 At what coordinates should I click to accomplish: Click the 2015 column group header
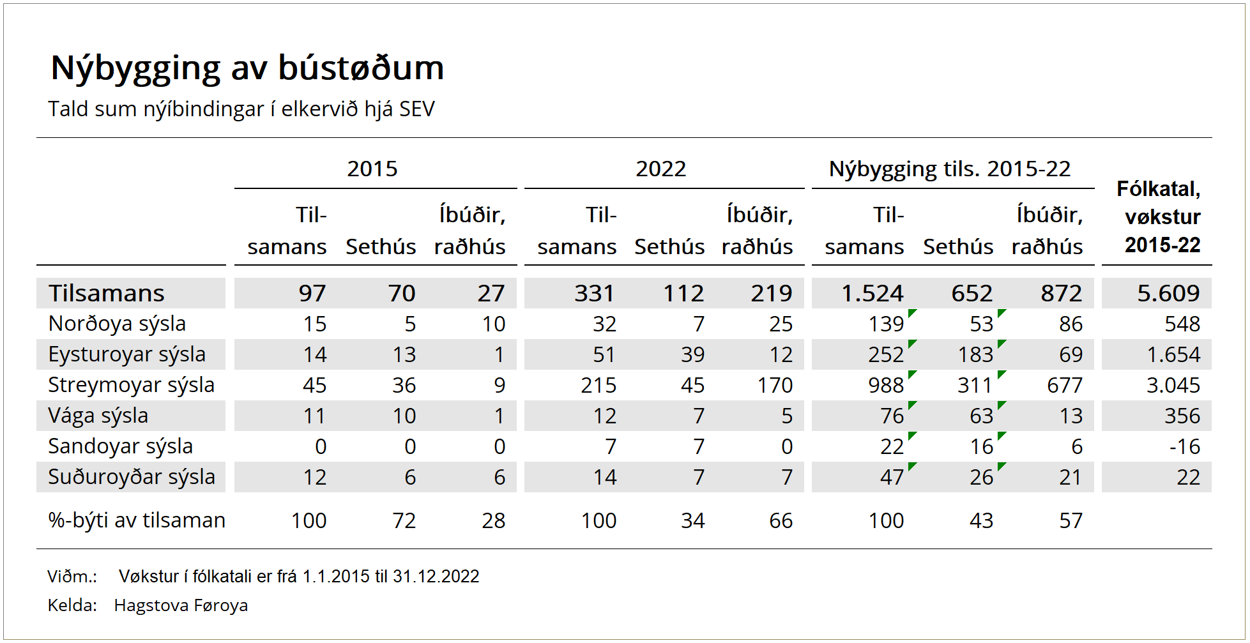372,169
